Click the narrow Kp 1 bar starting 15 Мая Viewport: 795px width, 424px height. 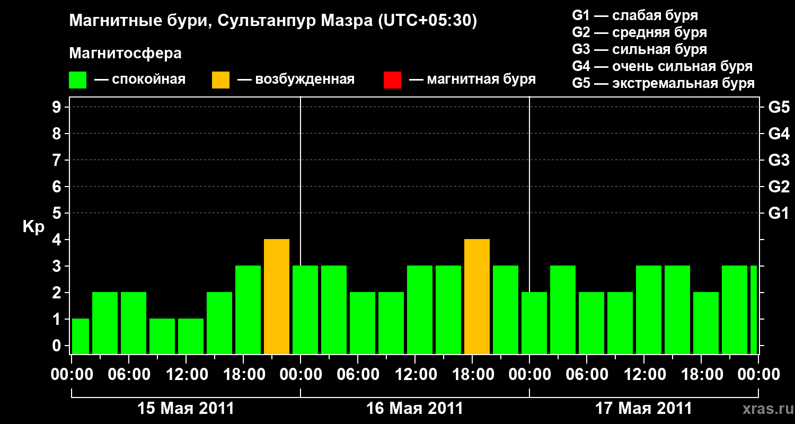coord(81,337)
